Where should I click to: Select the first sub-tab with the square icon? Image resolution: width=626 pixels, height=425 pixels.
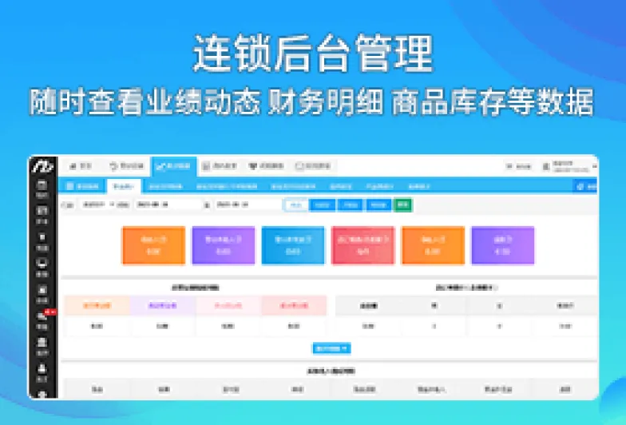(x=82, y=186)
